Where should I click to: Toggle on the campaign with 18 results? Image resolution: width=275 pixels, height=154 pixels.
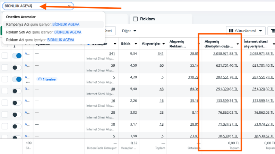[x=17, y=126]
